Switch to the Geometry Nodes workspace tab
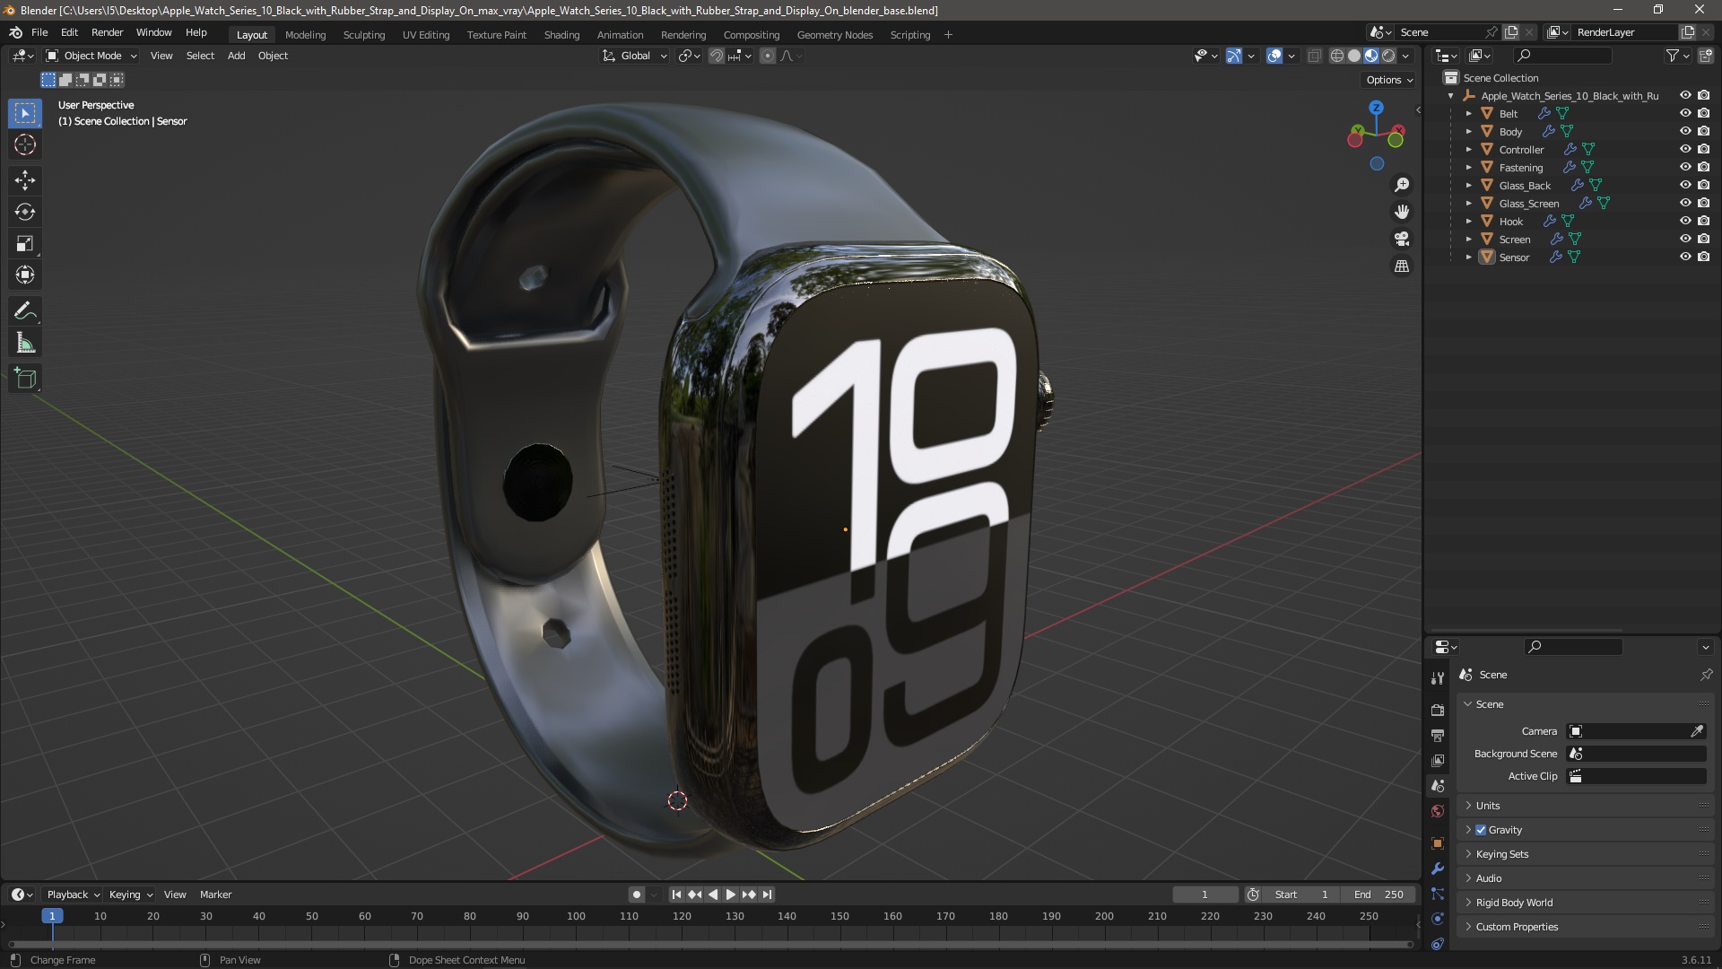 point(834,35)
